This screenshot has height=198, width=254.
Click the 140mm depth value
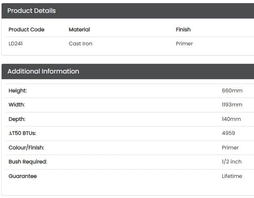[x=231, y=119]
